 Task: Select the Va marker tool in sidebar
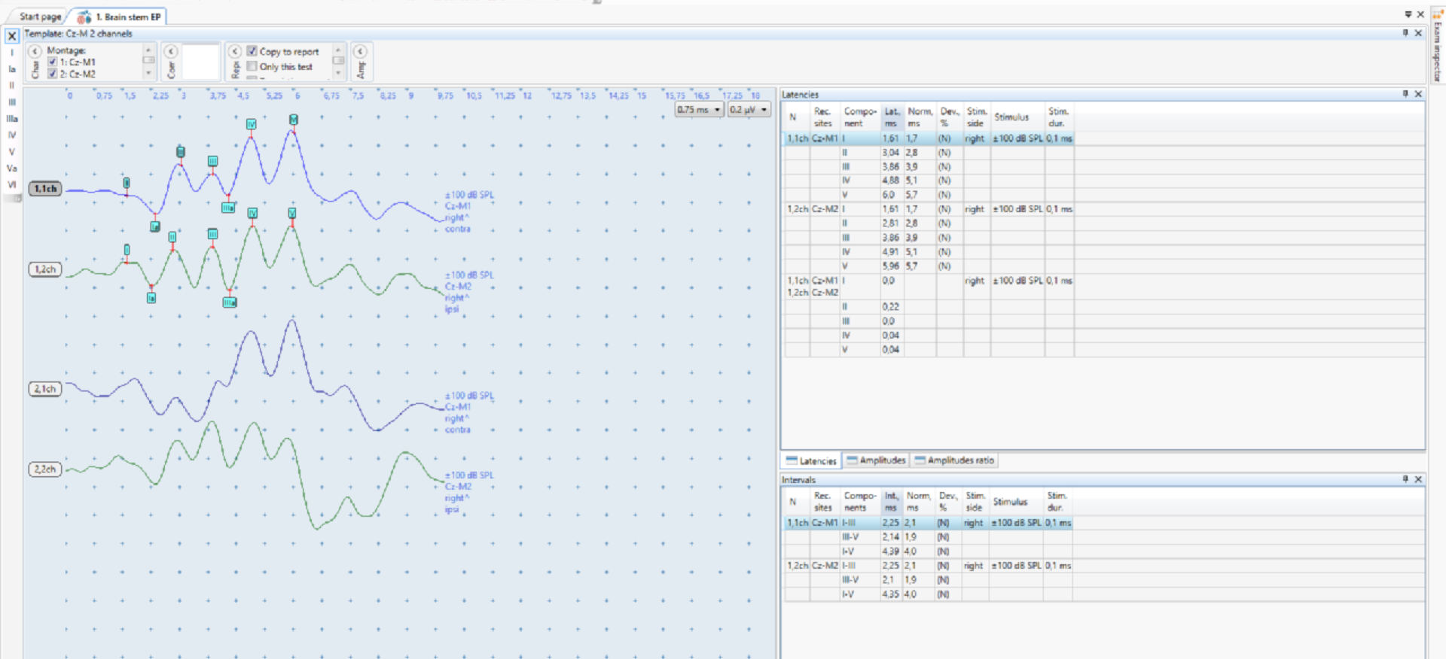pos(11,169)
